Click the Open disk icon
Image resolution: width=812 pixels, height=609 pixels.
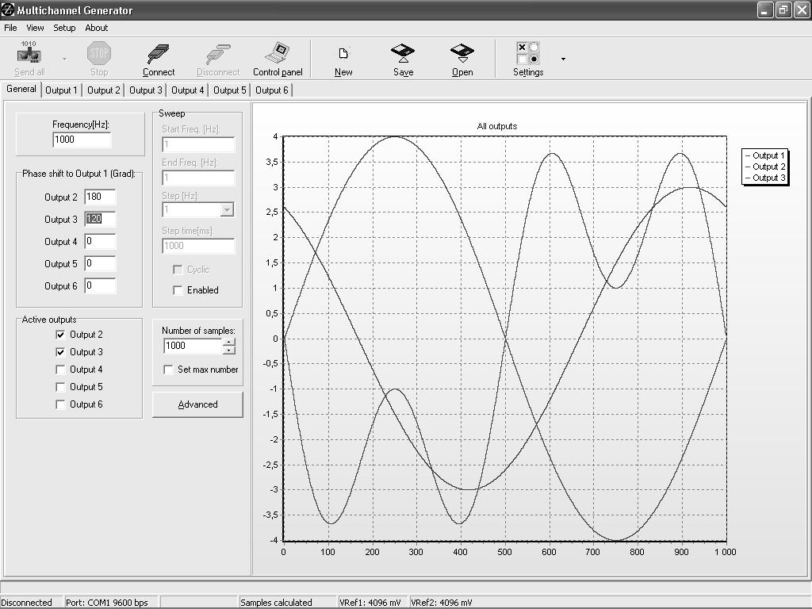click(462, 53)
